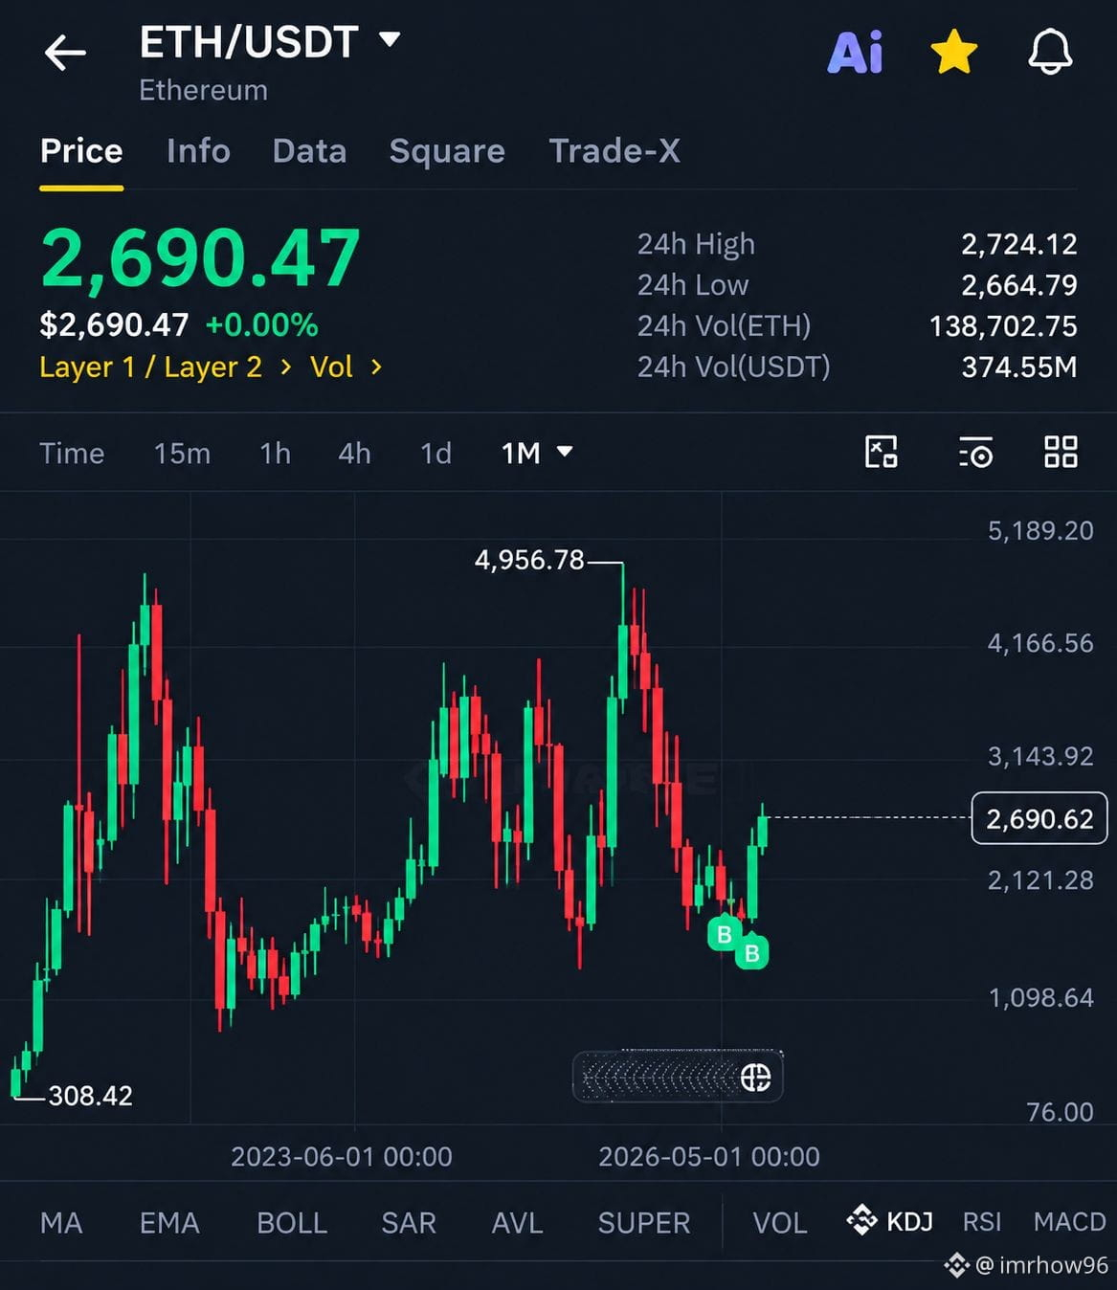Screen dimensions: 1117x1290
Task: Click the 2,690.62 current price label
Action: click(1039, 819)
